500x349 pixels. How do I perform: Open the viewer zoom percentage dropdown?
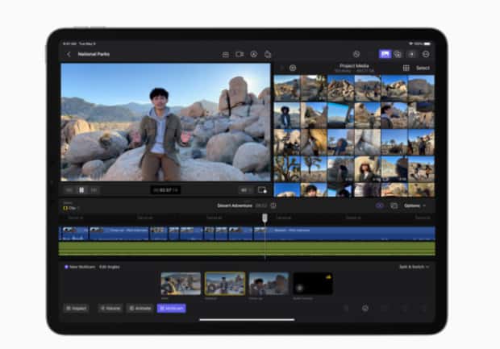pyautogui.click(x=244, y=190)
